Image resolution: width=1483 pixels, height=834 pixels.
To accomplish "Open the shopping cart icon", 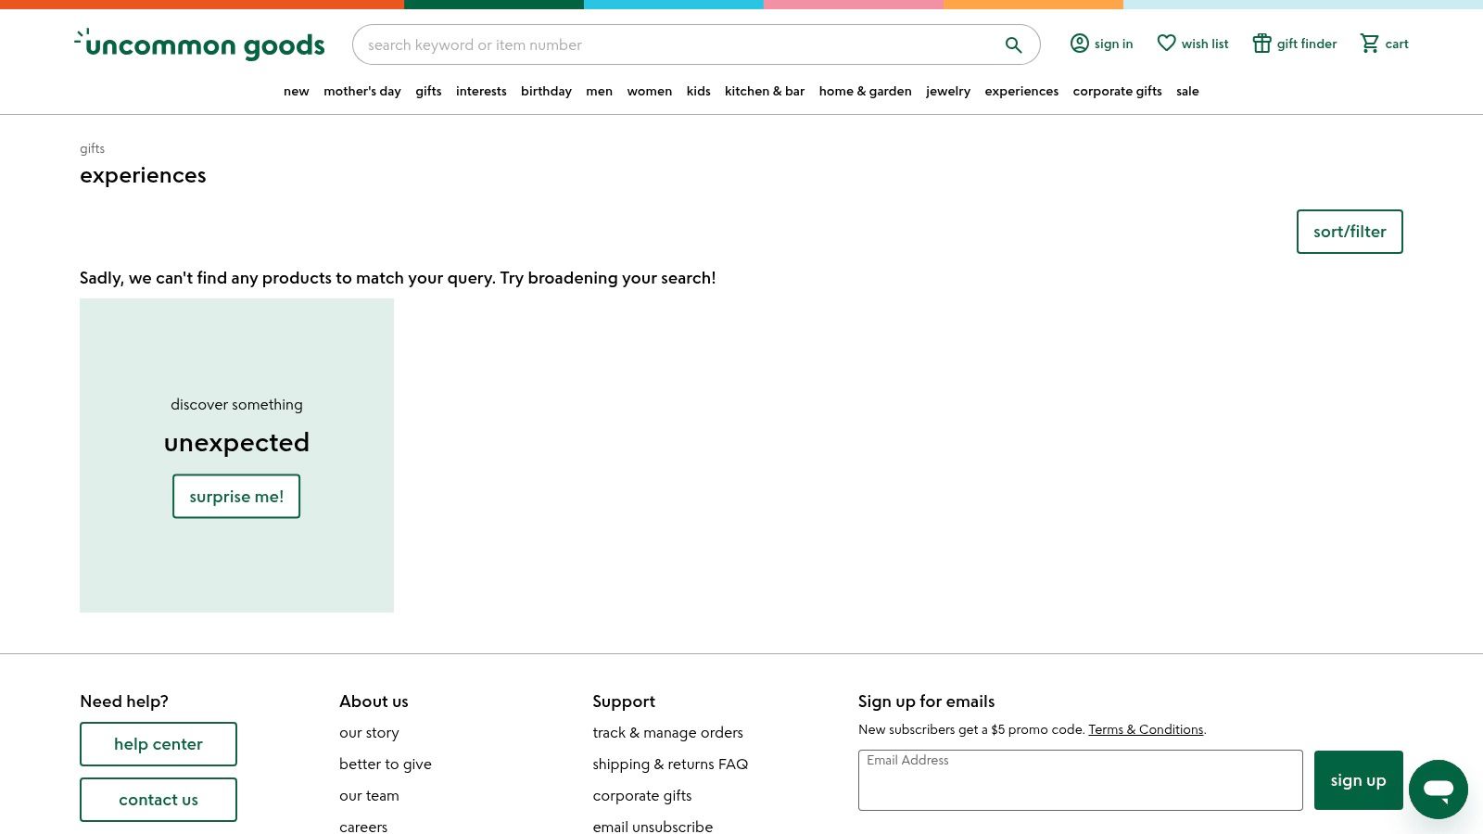I will coord(1369,44).
